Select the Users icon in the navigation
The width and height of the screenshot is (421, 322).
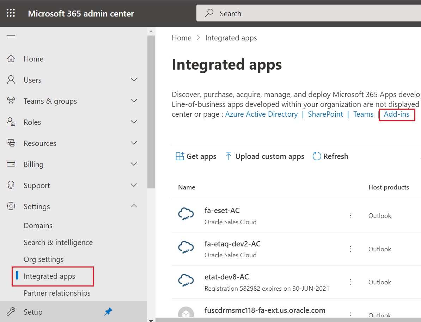click(11, 80)
